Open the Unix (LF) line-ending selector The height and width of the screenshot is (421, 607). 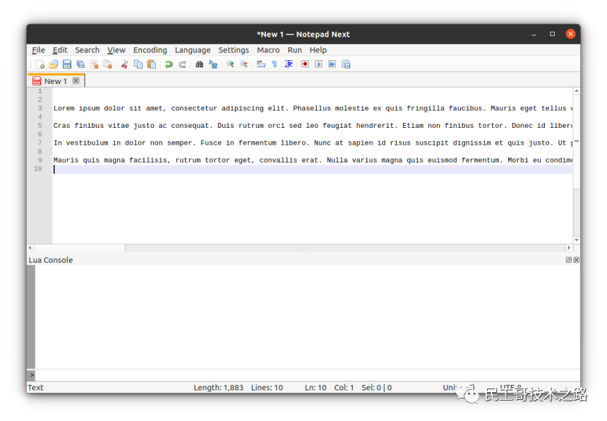point(462,387)
